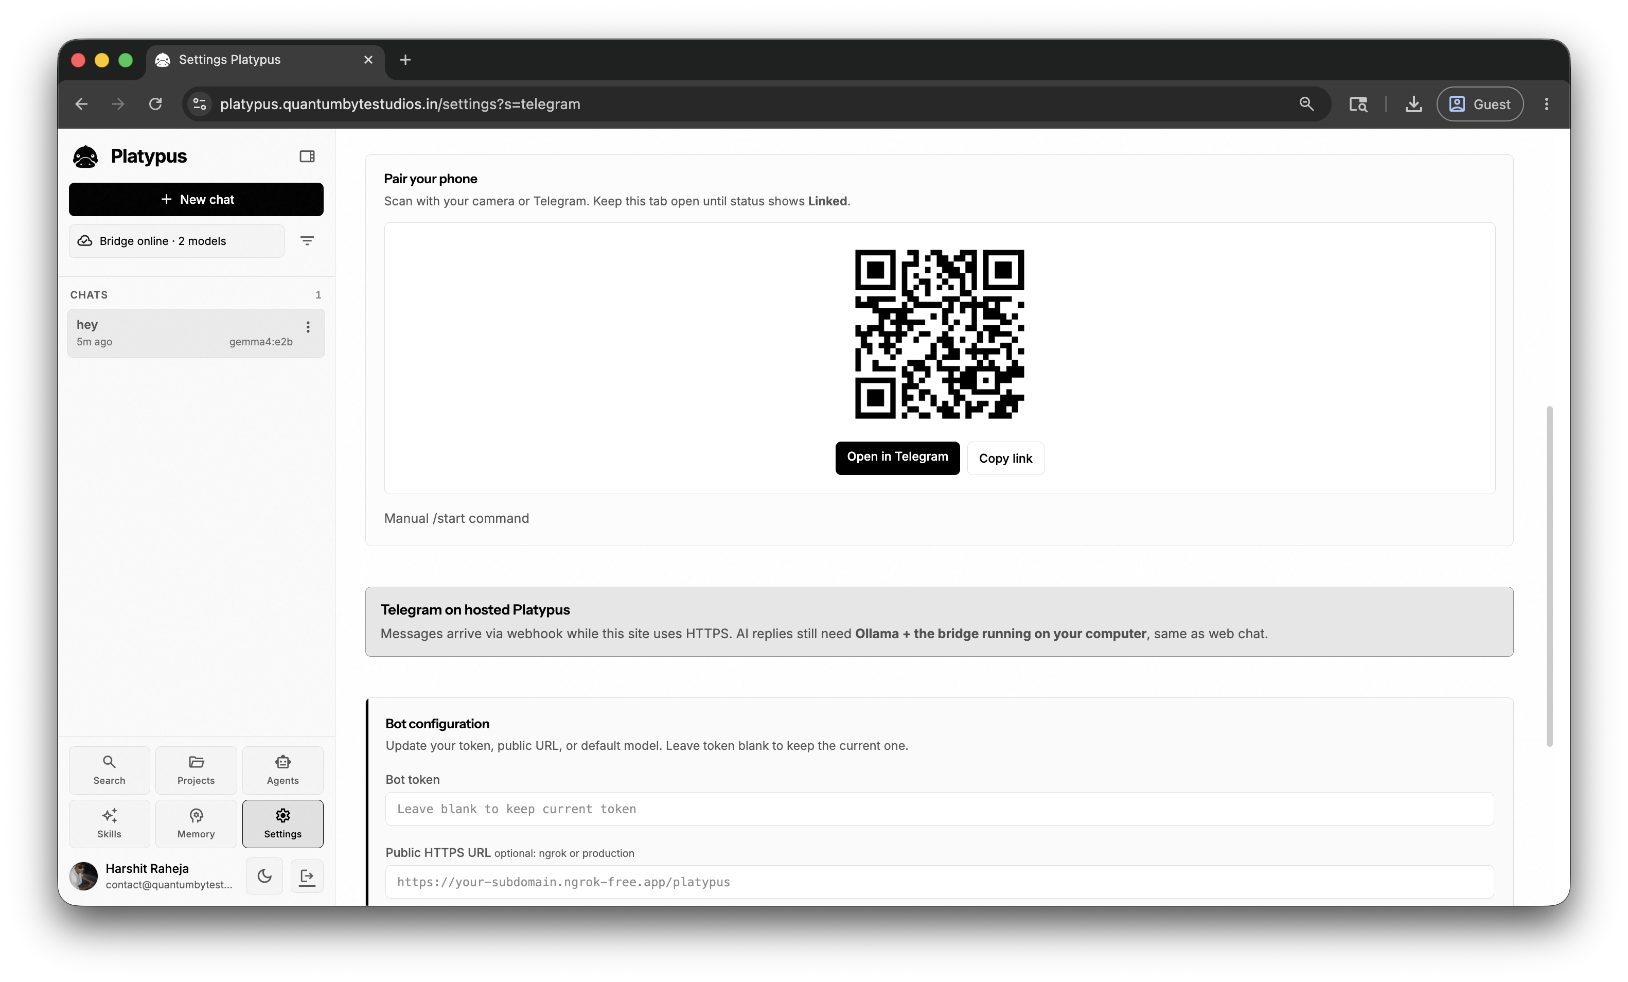Open Memory section
1628x982 pixels.
tap(196, 823)
